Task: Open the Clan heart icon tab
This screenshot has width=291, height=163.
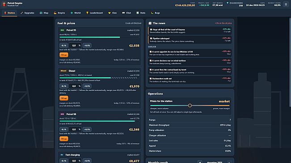Action: coord(110,13)
